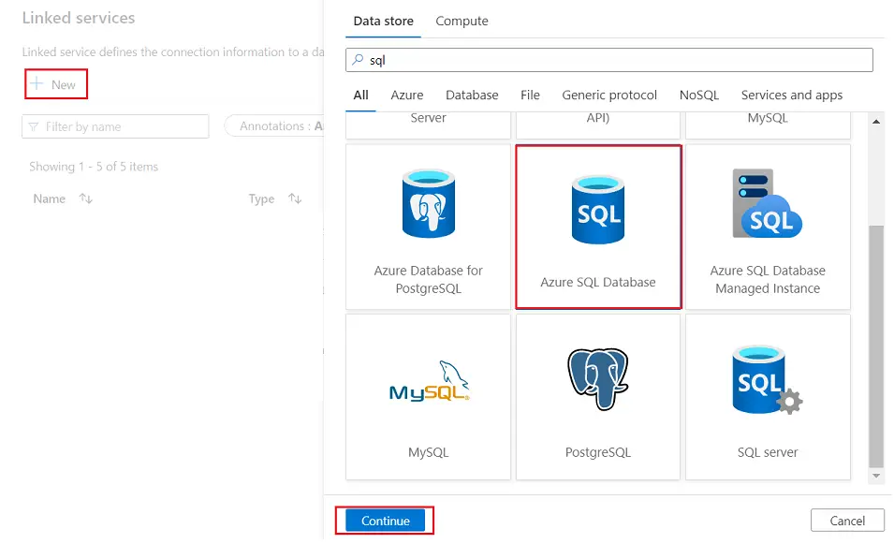Show the All category filter

(361, 95)
